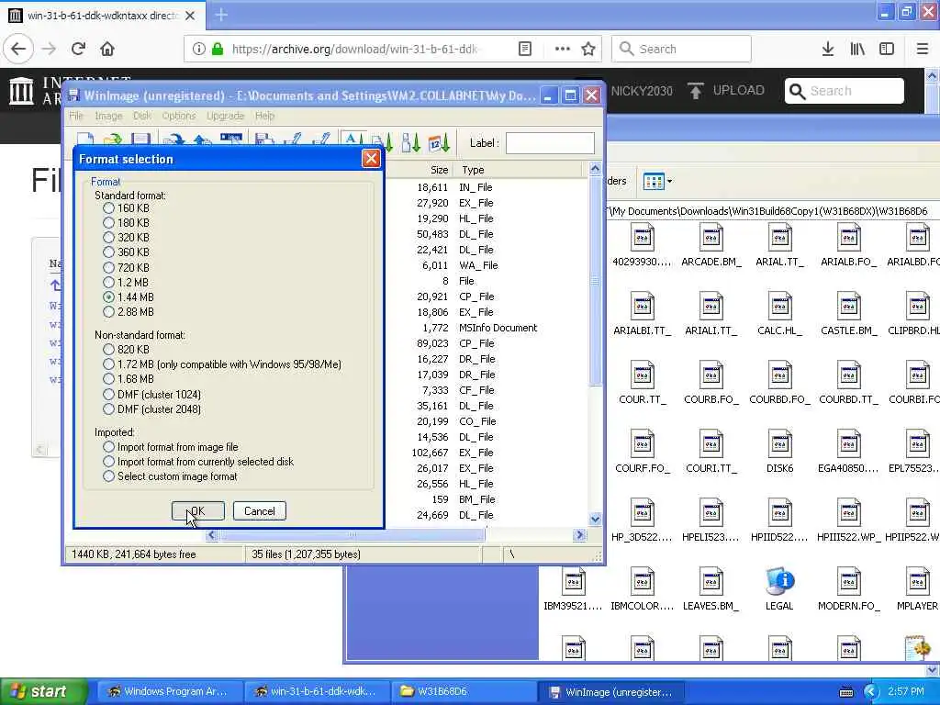This screenshot has width=940, height=705.
Task: Sort WinImage files by date
Action: click(439, 142)
